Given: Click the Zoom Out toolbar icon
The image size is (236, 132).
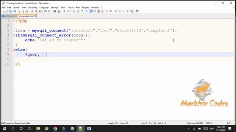Looking at the screenshot, I should [x=68, y=11].
